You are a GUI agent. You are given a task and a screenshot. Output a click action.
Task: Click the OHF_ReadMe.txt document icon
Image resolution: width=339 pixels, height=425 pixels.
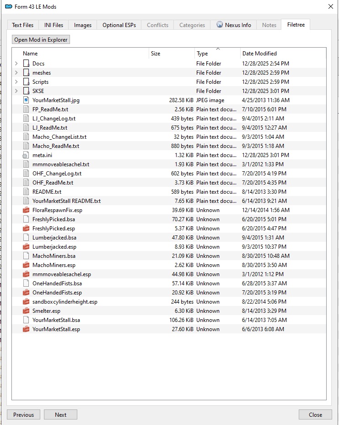(x=26, y=183)
